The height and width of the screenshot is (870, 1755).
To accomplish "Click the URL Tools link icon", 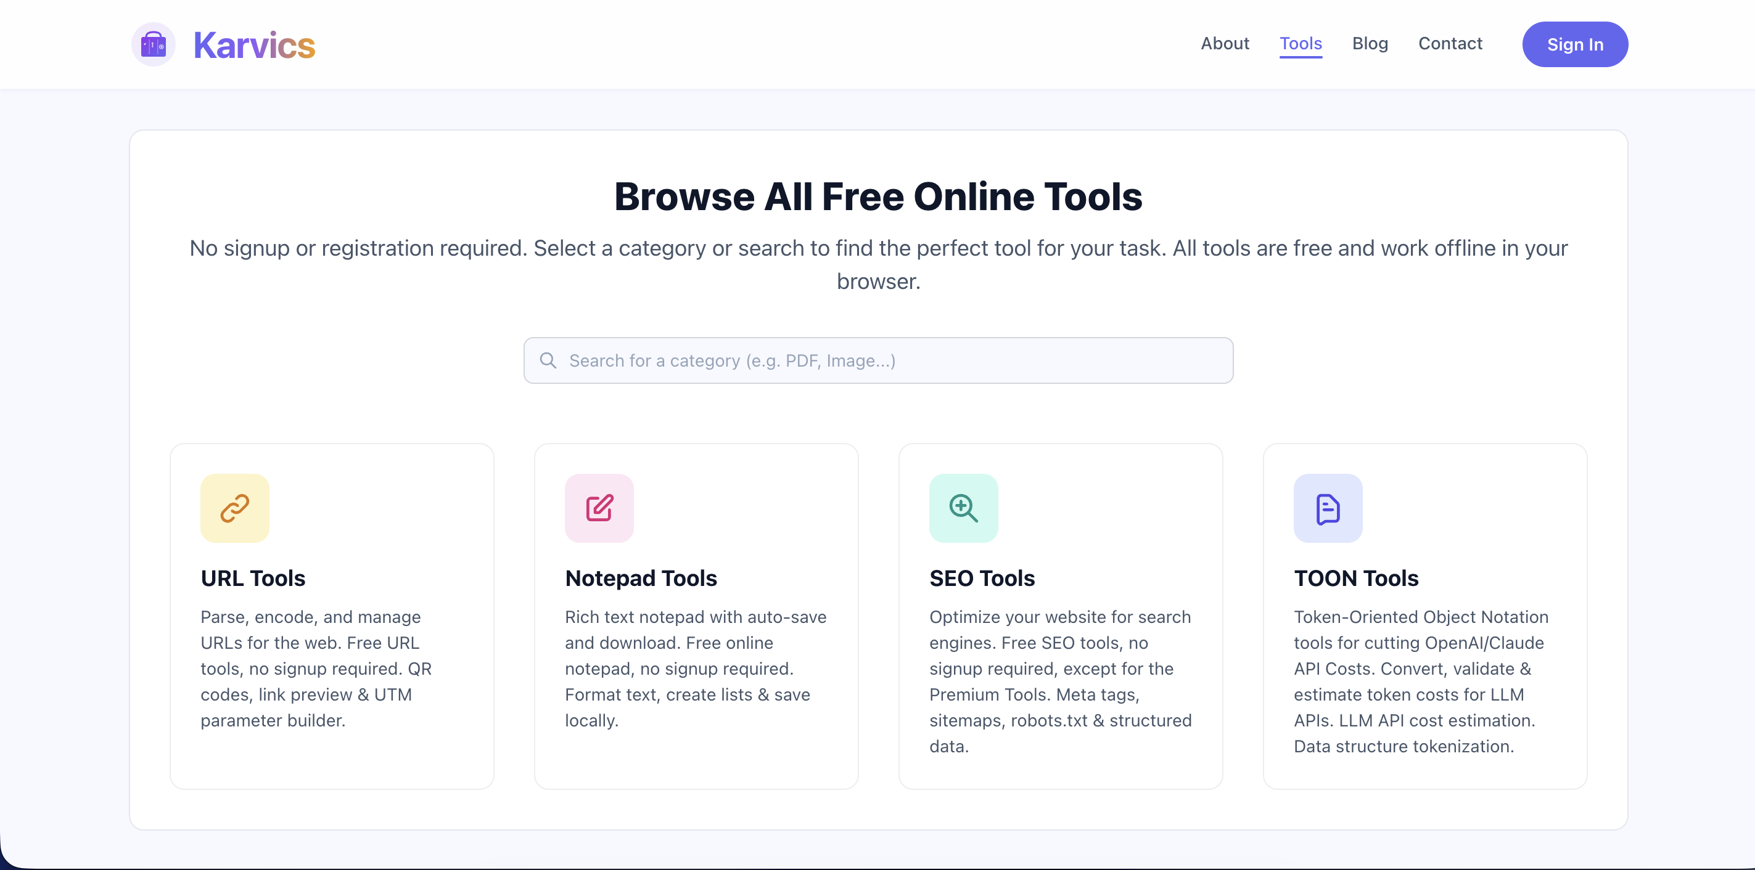I will pyautogui.click(x=234, y=508).
